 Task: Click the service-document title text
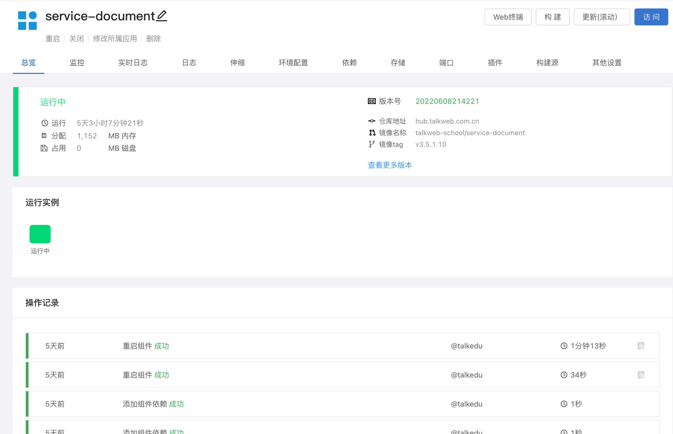pyautogui.click(x=100, y=16)
